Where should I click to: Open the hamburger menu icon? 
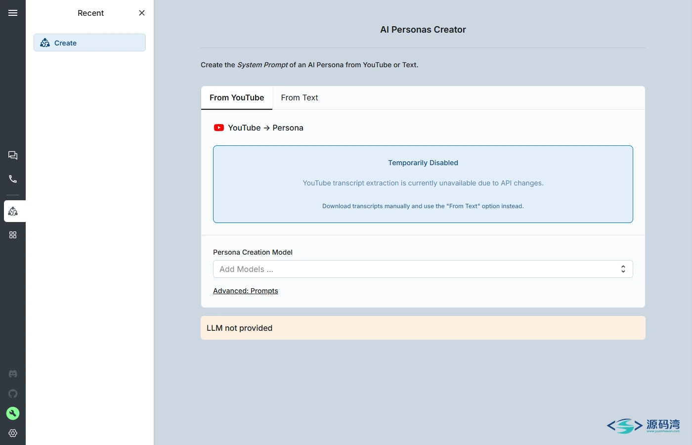(13, 13)
